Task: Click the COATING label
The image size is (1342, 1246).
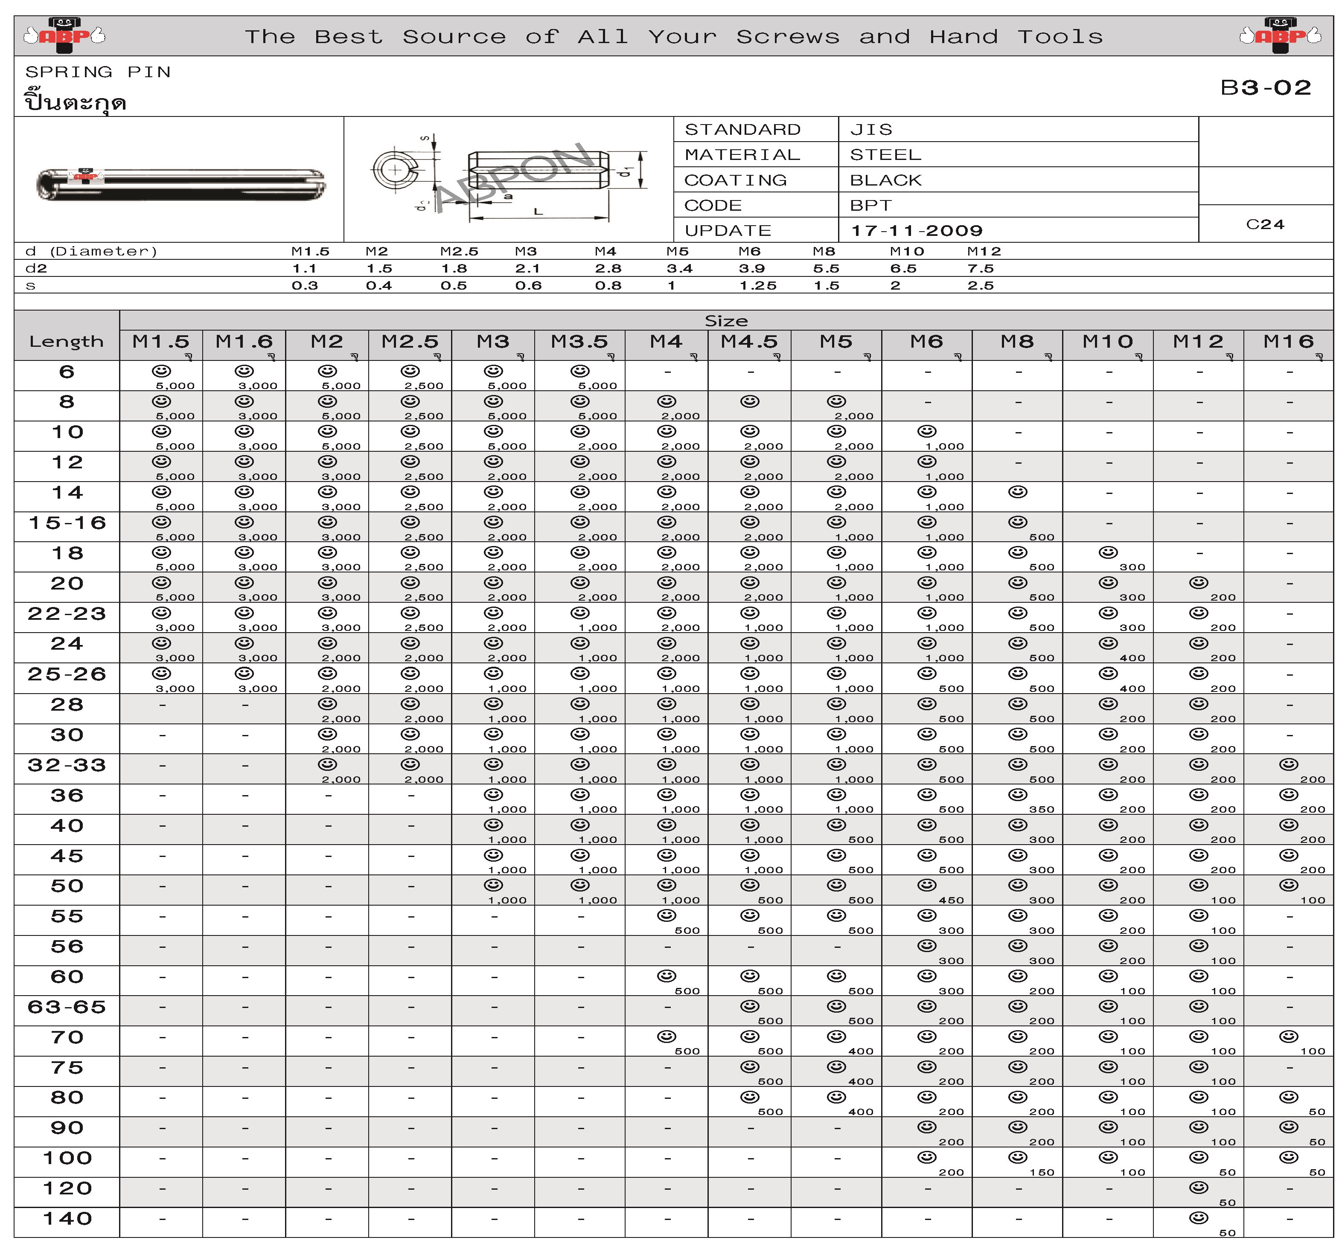Action: pyautogui.click(x=735, y=180)
